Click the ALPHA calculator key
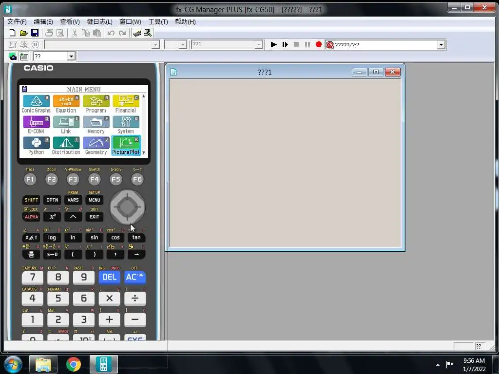 [x=31, y=217]
